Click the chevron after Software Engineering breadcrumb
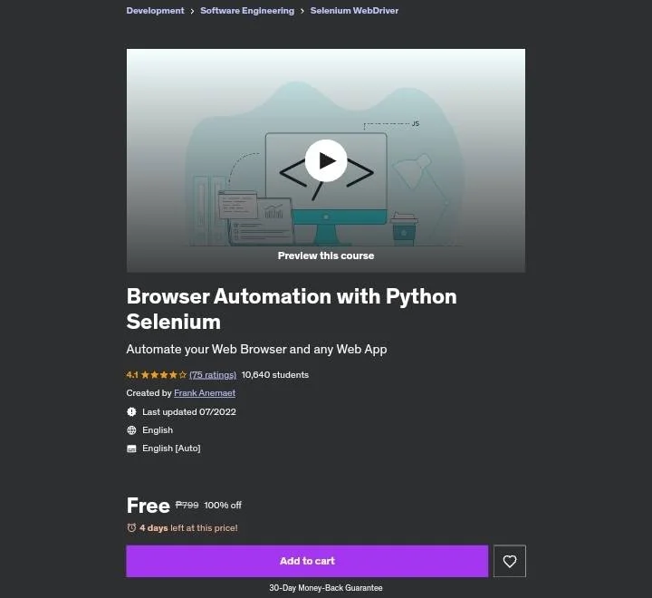Screen dimensions: 652x598 302,11
